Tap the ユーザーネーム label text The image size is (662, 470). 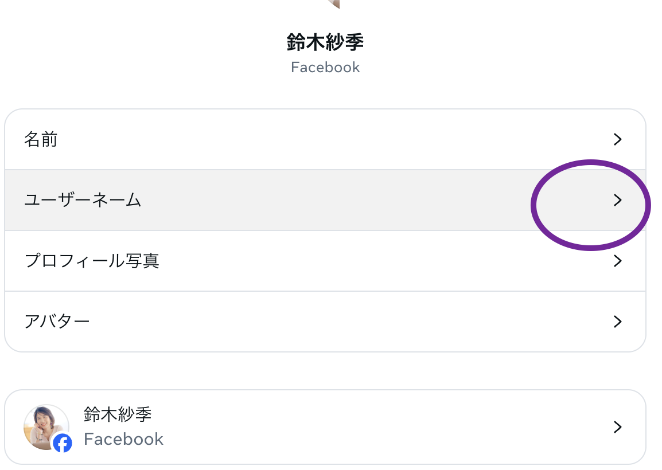(83, 200)
